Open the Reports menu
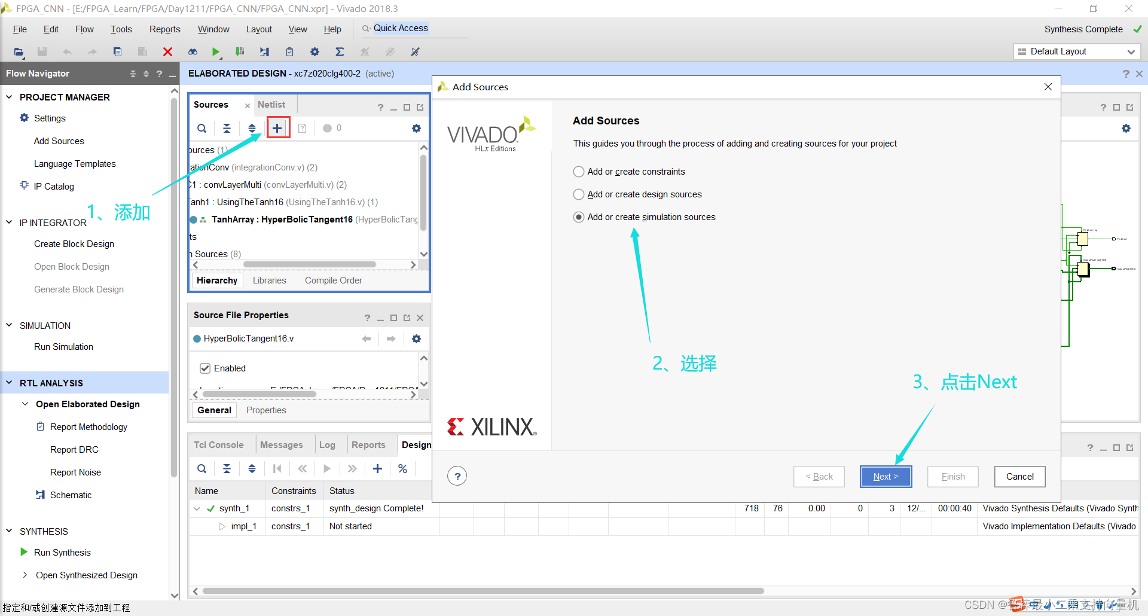 [164, 29]
